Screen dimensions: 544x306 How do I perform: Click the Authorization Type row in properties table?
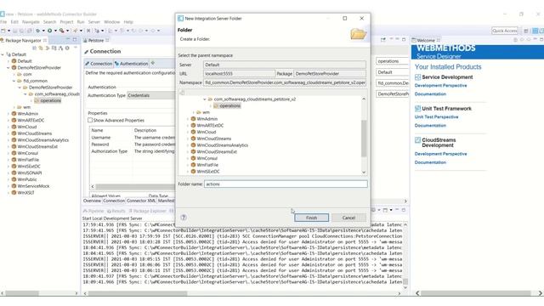tap(132, 151)
